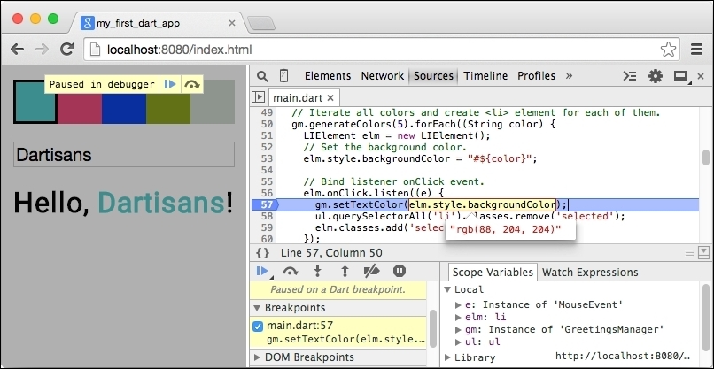Click the Line 57, Column 50 status
The height and width of the screenshot is (369, 714).
click(331, 253)
